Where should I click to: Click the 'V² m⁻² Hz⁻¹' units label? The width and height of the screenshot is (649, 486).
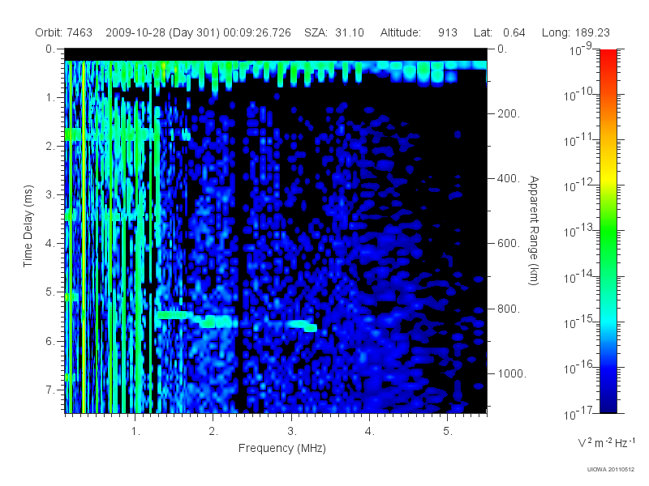(x=606, y=442)
